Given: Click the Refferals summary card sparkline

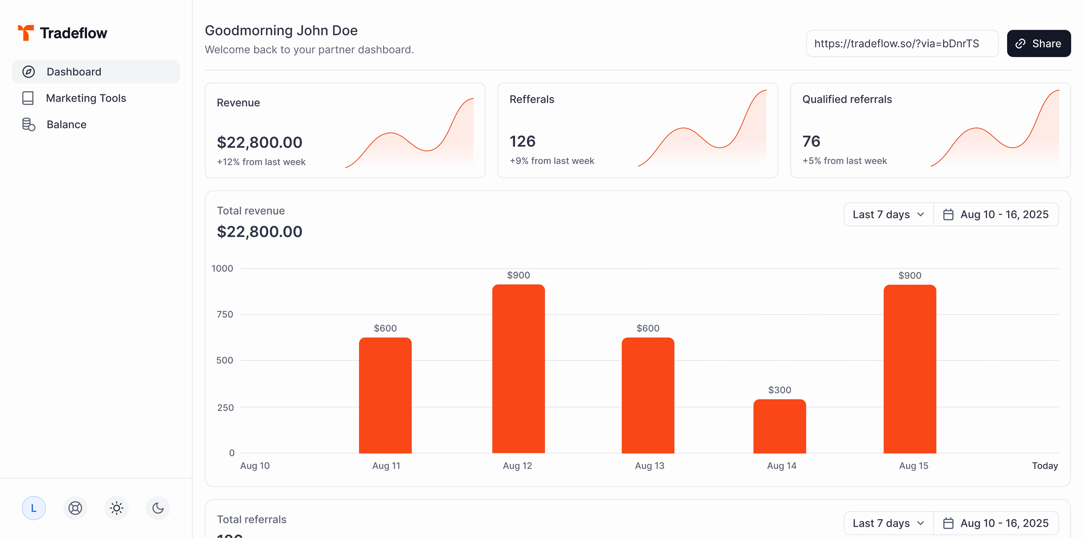Looking at the screenshot, I should tap(702, 128).
